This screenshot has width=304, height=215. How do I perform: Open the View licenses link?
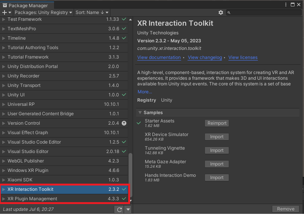[x=243, y=57]
